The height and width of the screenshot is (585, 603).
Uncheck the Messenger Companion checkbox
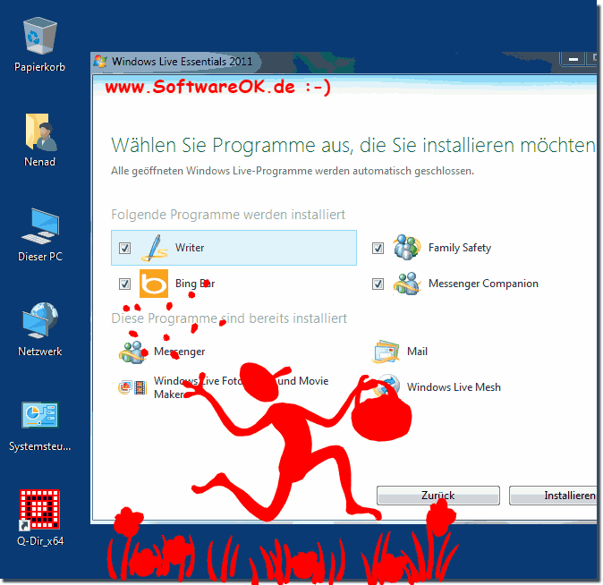378,284
